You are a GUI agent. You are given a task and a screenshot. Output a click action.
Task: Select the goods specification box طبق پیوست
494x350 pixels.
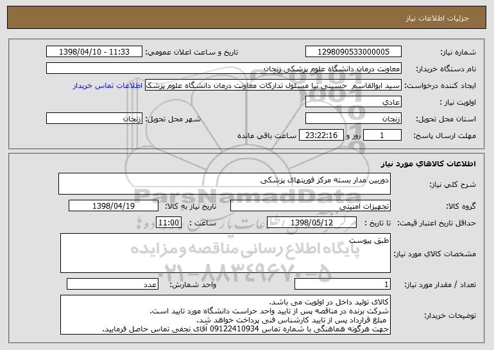tap(225, 253)
